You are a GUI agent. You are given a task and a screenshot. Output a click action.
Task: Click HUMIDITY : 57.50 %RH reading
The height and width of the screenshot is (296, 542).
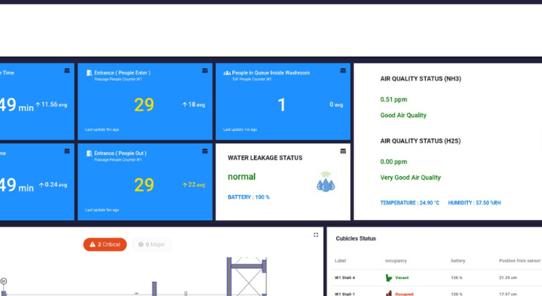click(x=474, y=203)
